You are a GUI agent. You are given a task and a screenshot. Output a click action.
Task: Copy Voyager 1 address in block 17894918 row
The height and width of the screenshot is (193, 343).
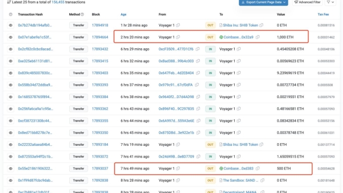178,25
